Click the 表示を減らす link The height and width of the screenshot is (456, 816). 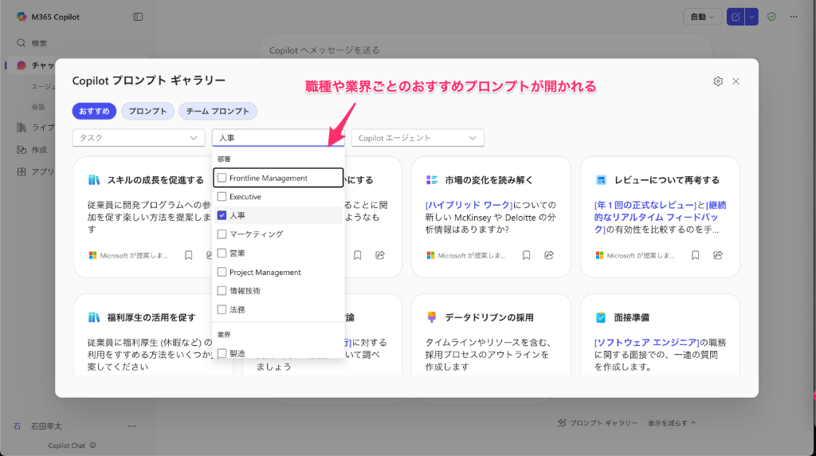click(x=672, y=423)
